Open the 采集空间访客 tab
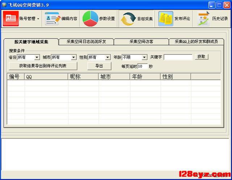Screen dimensions: 232x180 click(141, 42)
